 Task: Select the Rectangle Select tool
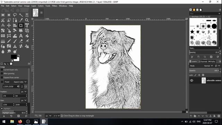3,15
